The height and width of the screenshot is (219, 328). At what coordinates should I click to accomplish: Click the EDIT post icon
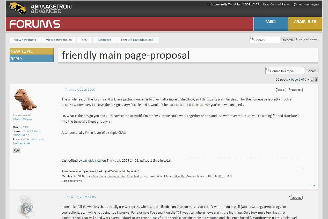(x=281, y=90)
